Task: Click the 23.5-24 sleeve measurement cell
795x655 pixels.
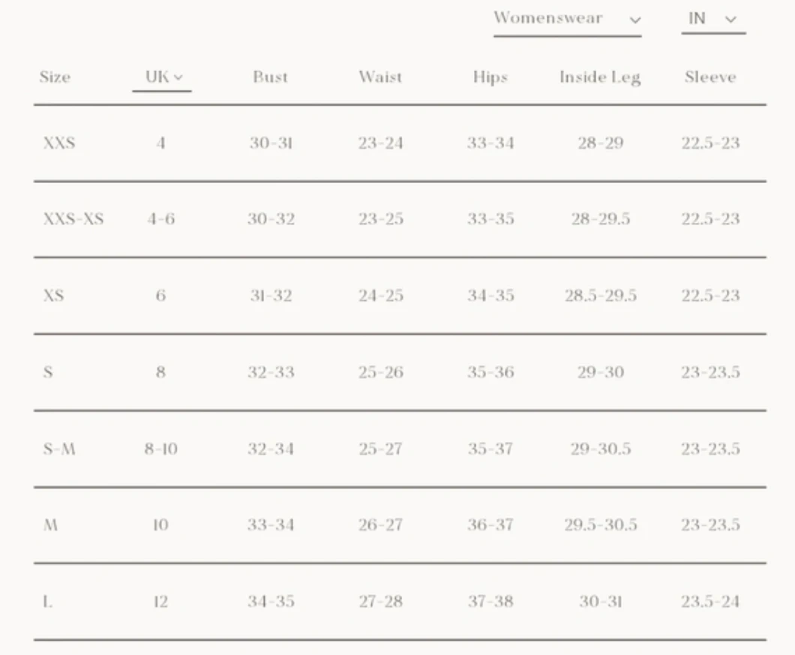Action: click(x=710, y=602)
